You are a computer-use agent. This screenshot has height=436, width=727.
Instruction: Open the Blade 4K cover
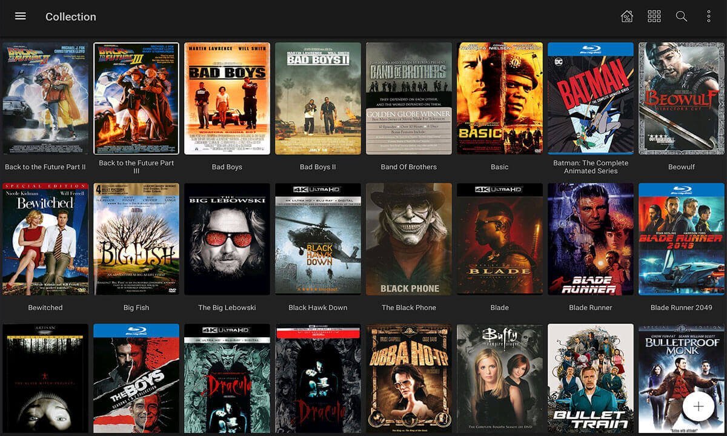coord(500,239)
